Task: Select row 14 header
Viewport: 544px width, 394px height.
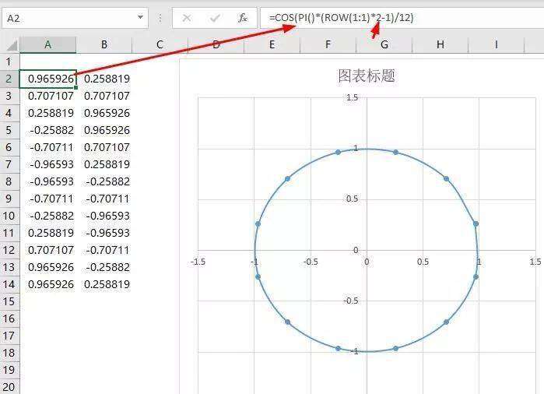Action: pyautogui.click(x=9, y=284)
